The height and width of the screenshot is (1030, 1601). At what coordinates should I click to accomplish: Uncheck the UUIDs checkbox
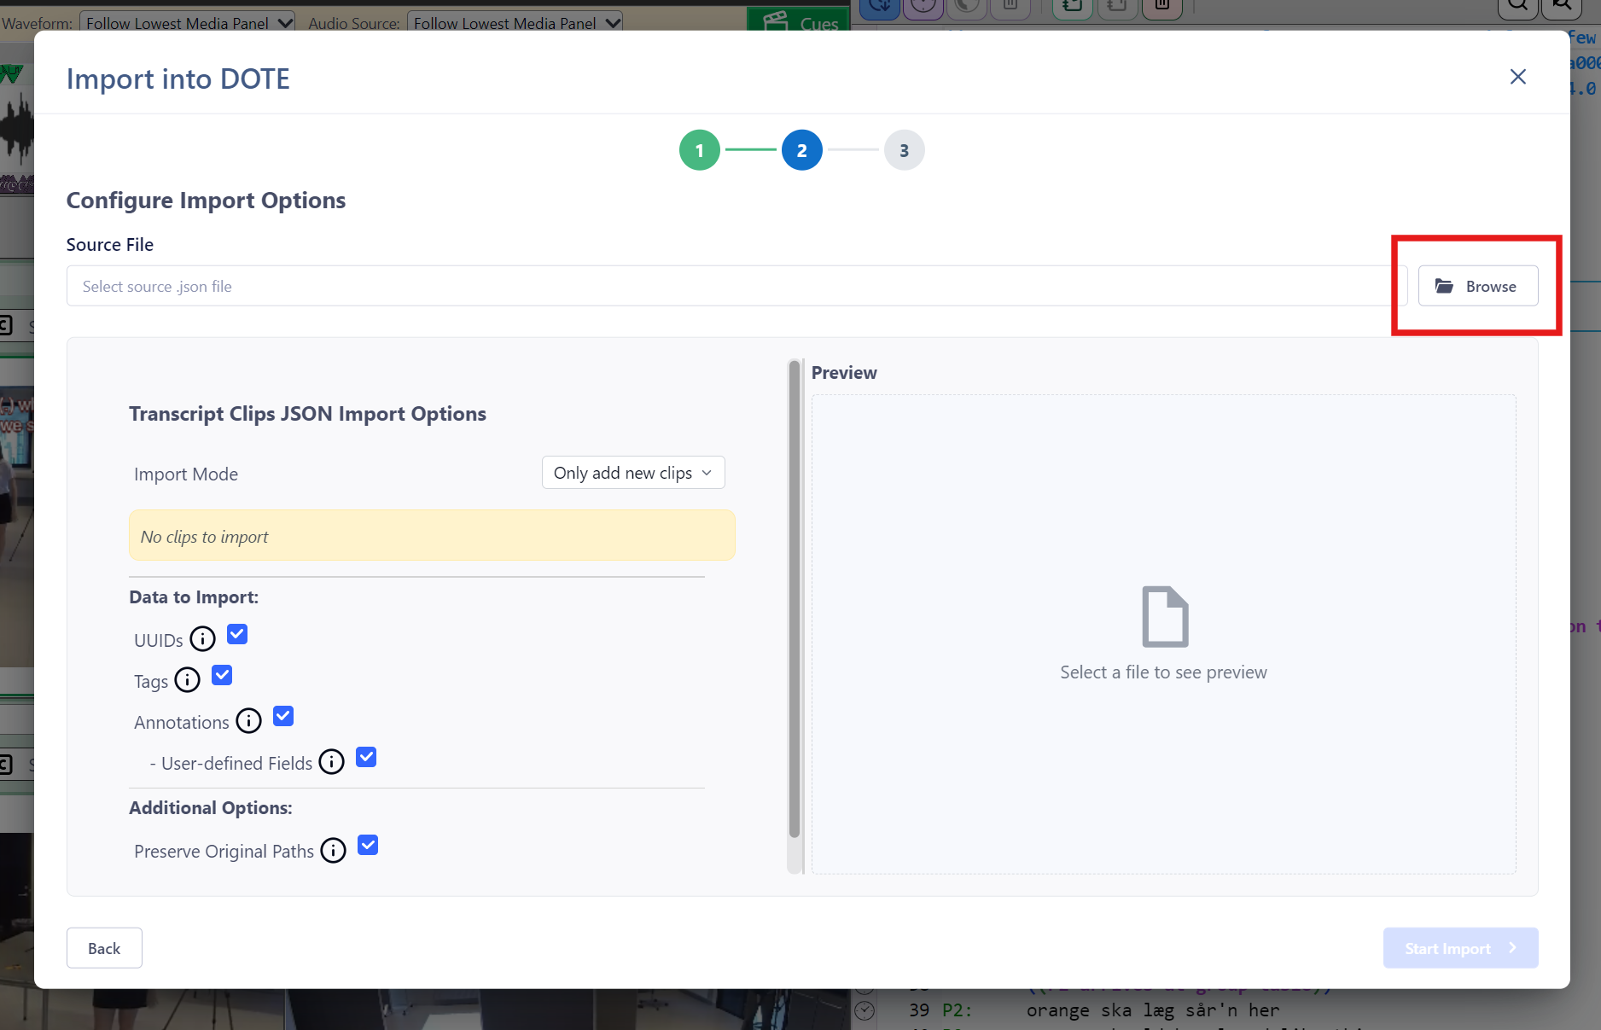(237, 634)
